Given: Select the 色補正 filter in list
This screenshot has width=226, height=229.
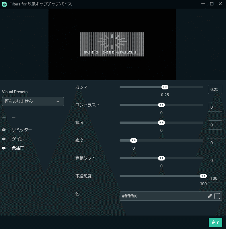Looking at the screenshot, I should 18,148.
